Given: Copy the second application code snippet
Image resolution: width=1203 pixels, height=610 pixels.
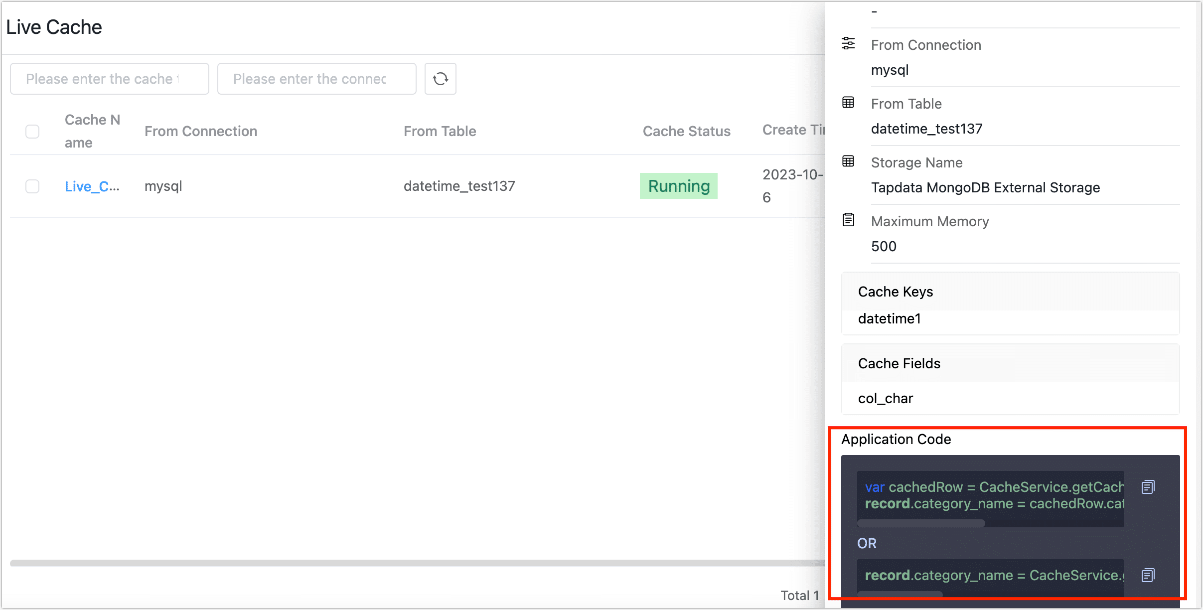Looking at the screenshot, I should point(1148,576).
